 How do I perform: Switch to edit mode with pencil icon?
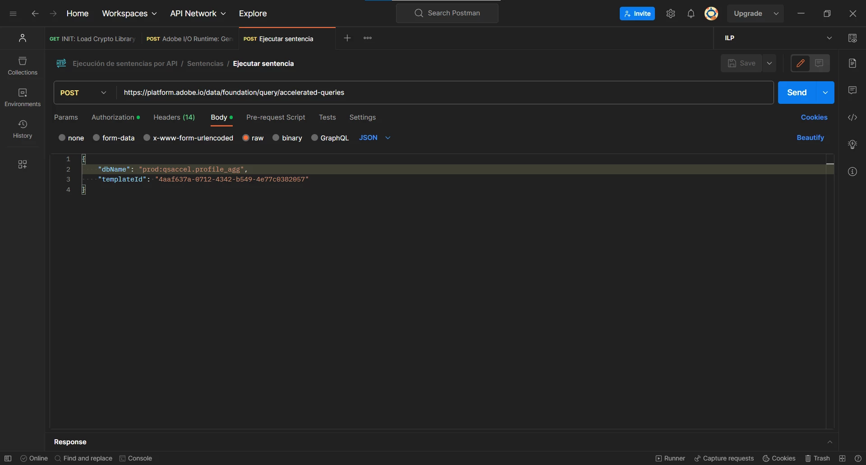click(x=801, y=63)
